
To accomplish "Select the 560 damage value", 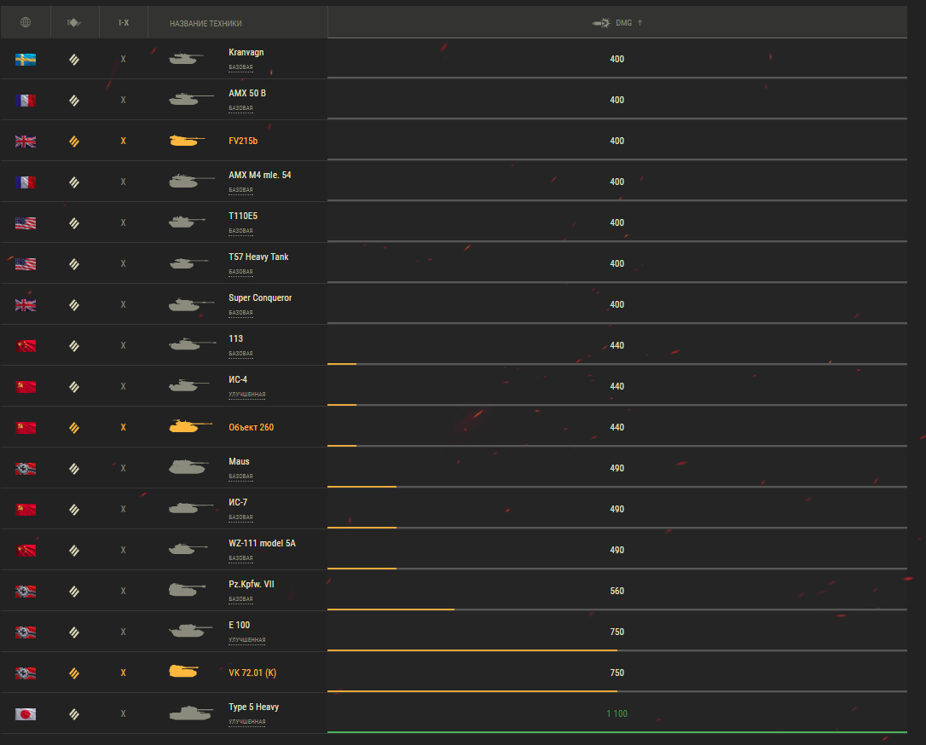I will point(617,591).
